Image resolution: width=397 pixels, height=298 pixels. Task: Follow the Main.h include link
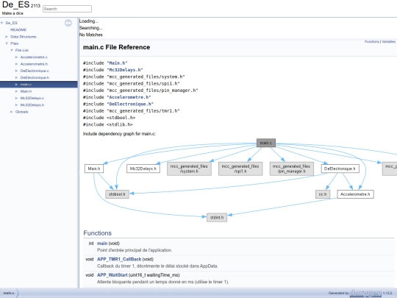point(117,63)
